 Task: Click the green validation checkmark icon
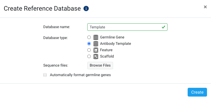(163, 27)
